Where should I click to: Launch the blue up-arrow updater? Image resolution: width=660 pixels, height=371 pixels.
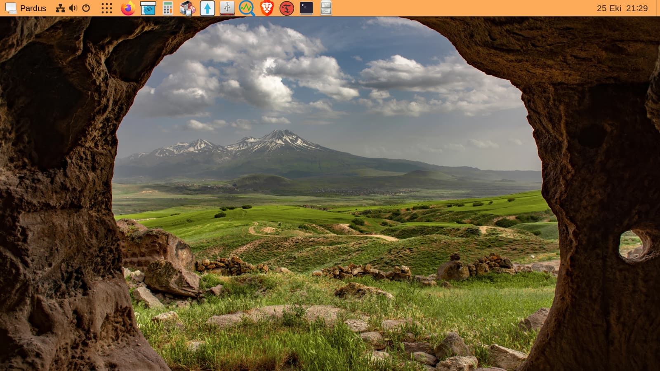[x=207, y=8]
